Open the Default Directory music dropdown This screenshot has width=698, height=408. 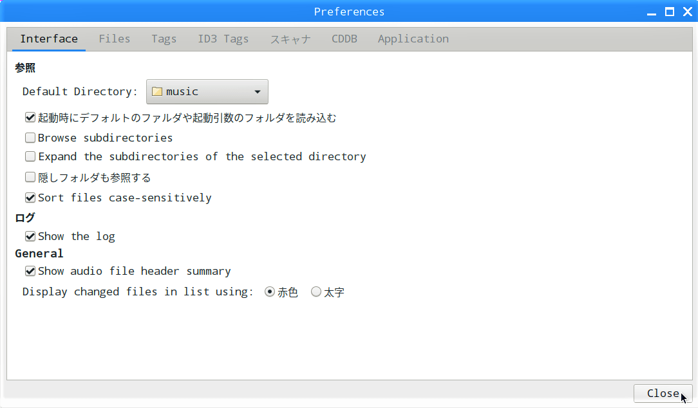[x=207, y=91]
